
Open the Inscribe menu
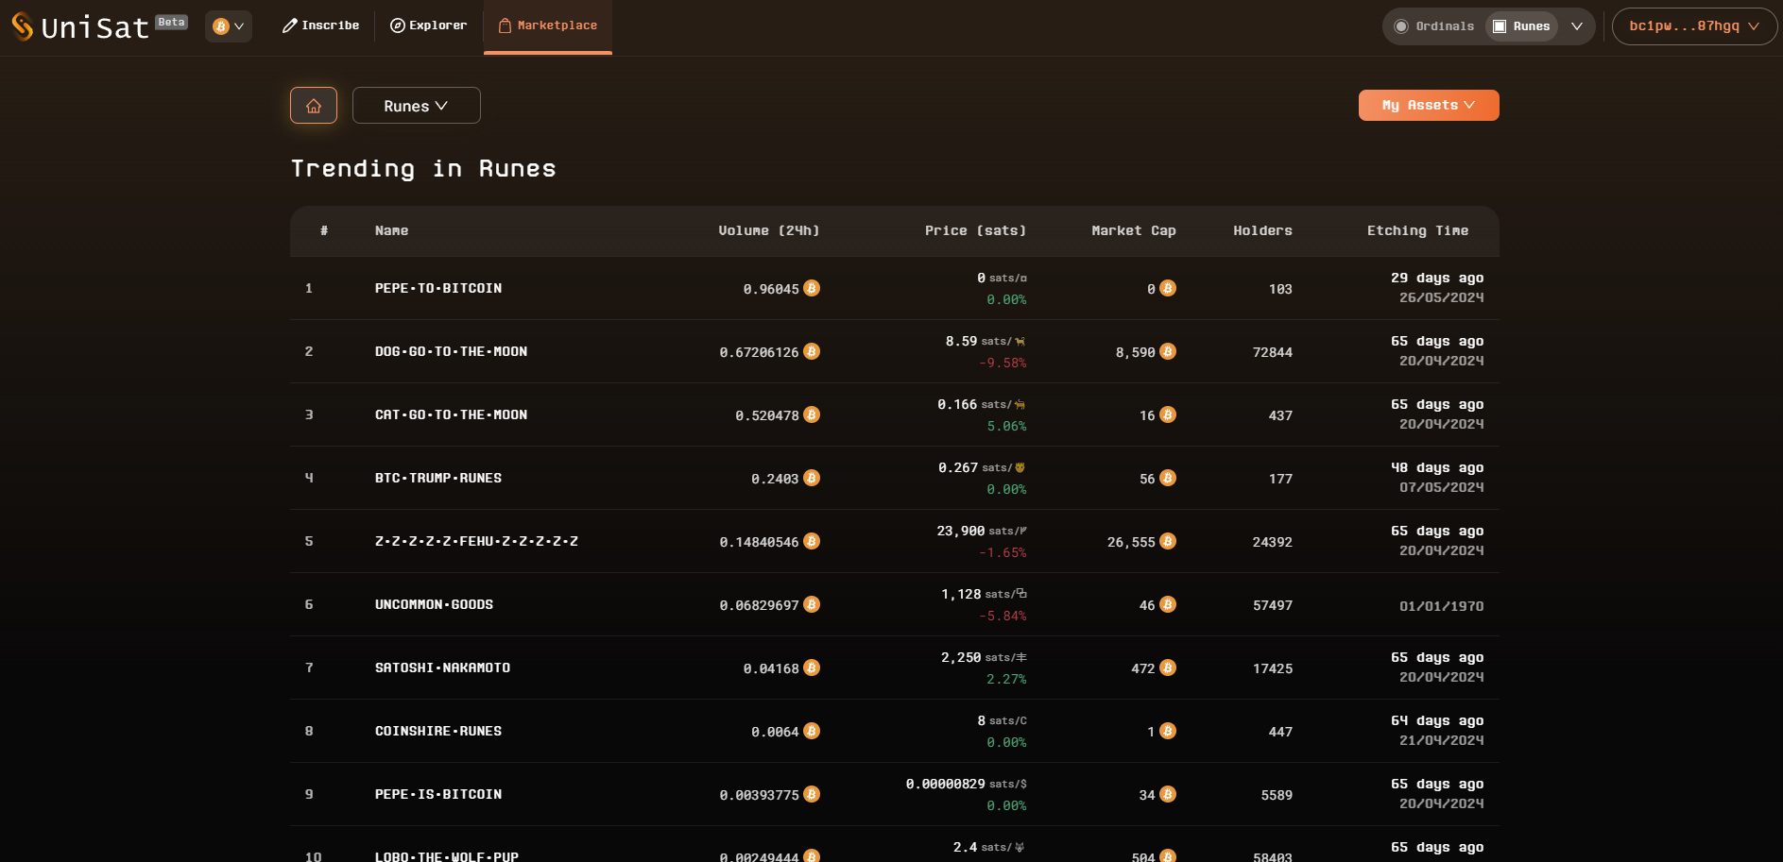click(x=320, y=25)
